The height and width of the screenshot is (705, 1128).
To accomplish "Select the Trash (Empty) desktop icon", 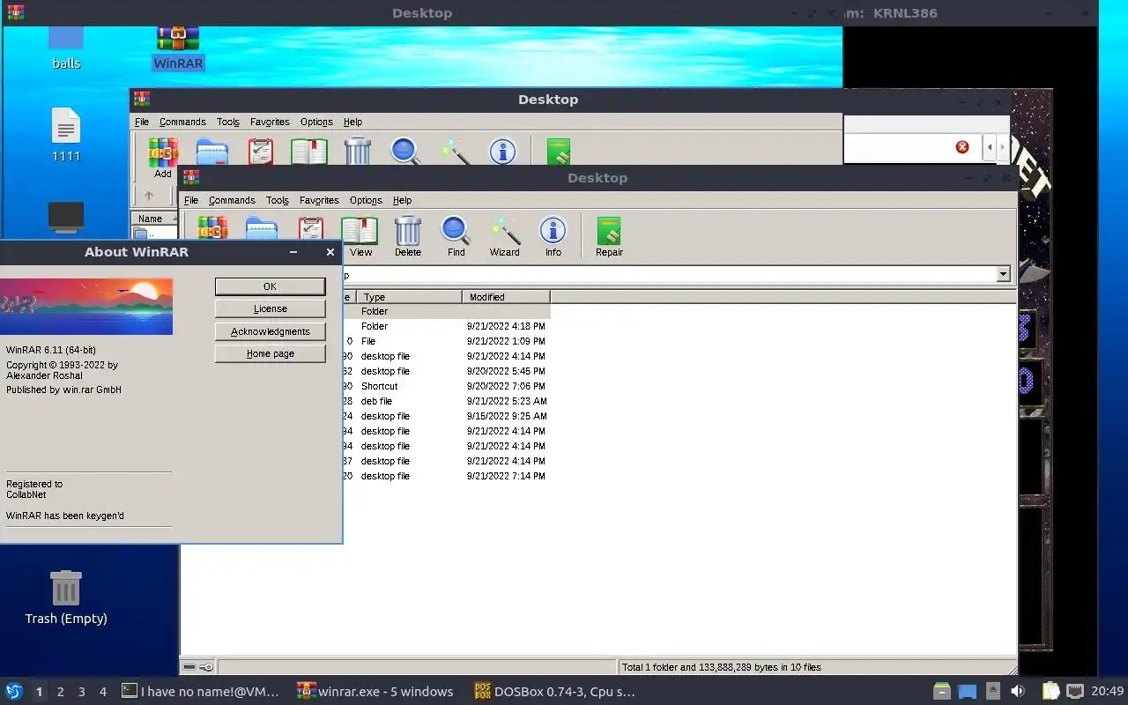I will tap(66, 597).
